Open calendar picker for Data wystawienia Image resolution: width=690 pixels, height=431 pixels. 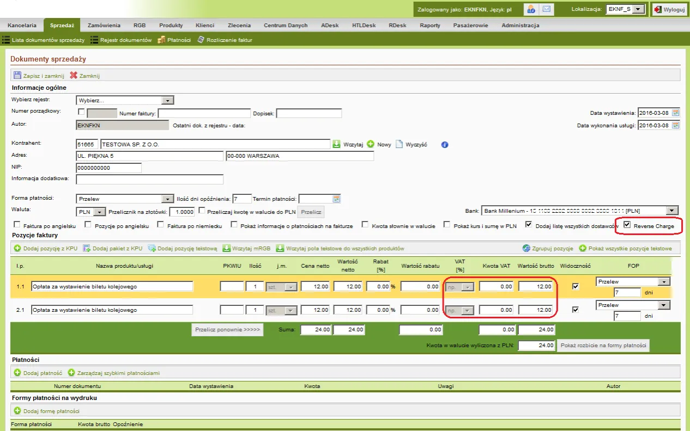(676, 113)
